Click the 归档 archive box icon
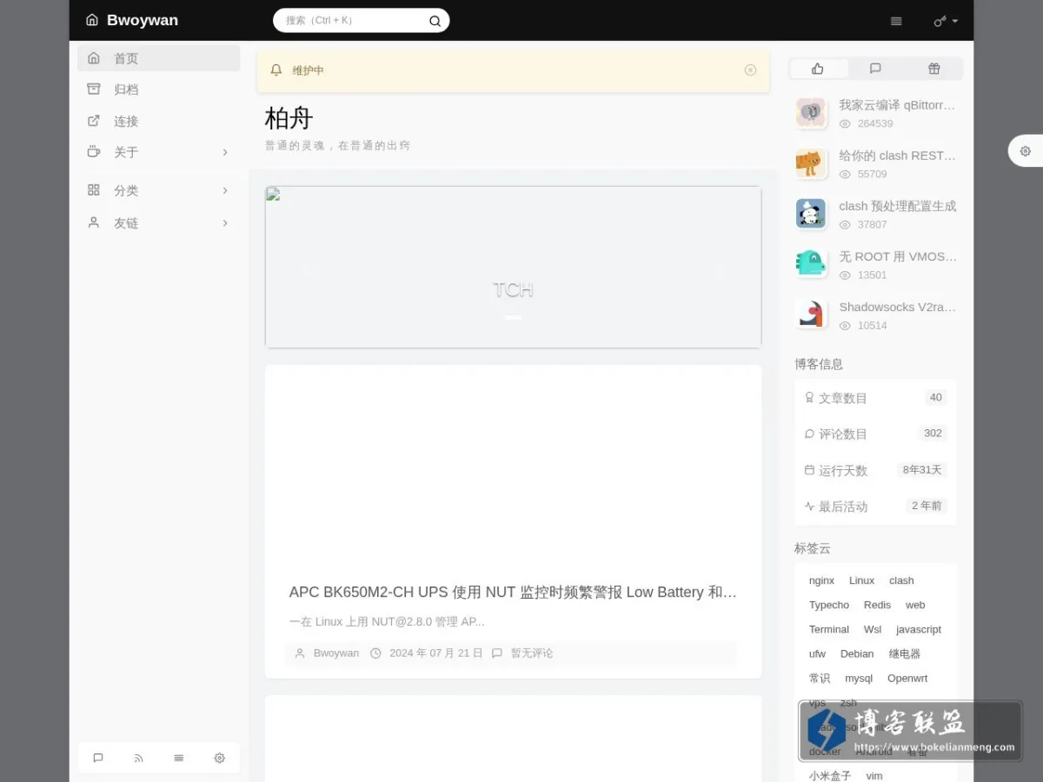 pos(94,89)
